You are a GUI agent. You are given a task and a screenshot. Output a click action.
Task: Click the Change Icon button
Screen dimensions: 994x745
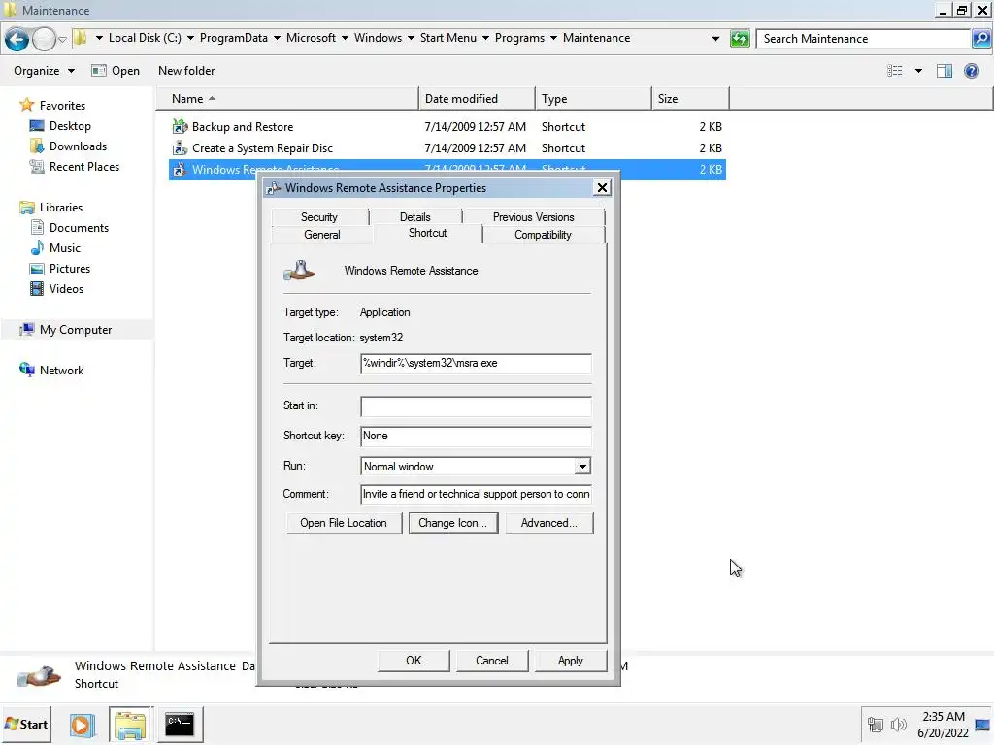point(452,523)
